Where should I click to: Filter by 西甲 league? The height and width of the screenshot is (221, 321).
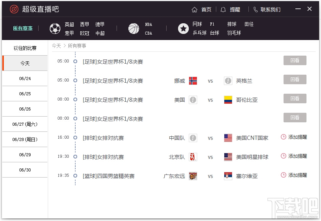84,24
